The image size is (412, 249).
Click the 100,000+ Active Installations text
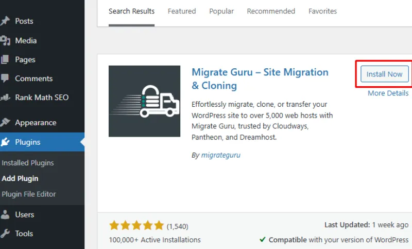pos(155,240)
